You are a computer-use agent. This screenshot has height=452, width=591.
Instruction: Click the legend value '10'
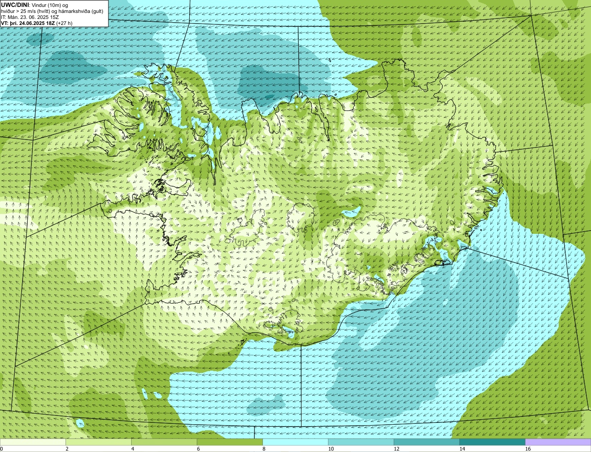pos(331,449)
